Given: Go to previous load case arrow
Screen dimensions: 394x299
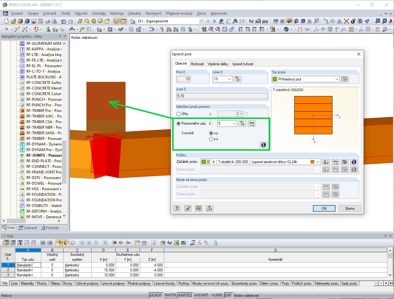Looking at the screenshot, I should 208,21.
